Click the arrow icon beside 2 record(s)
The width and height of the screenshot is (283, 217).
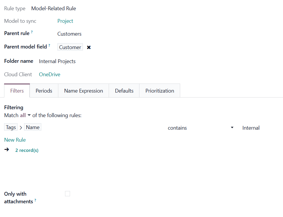[7, 150]
